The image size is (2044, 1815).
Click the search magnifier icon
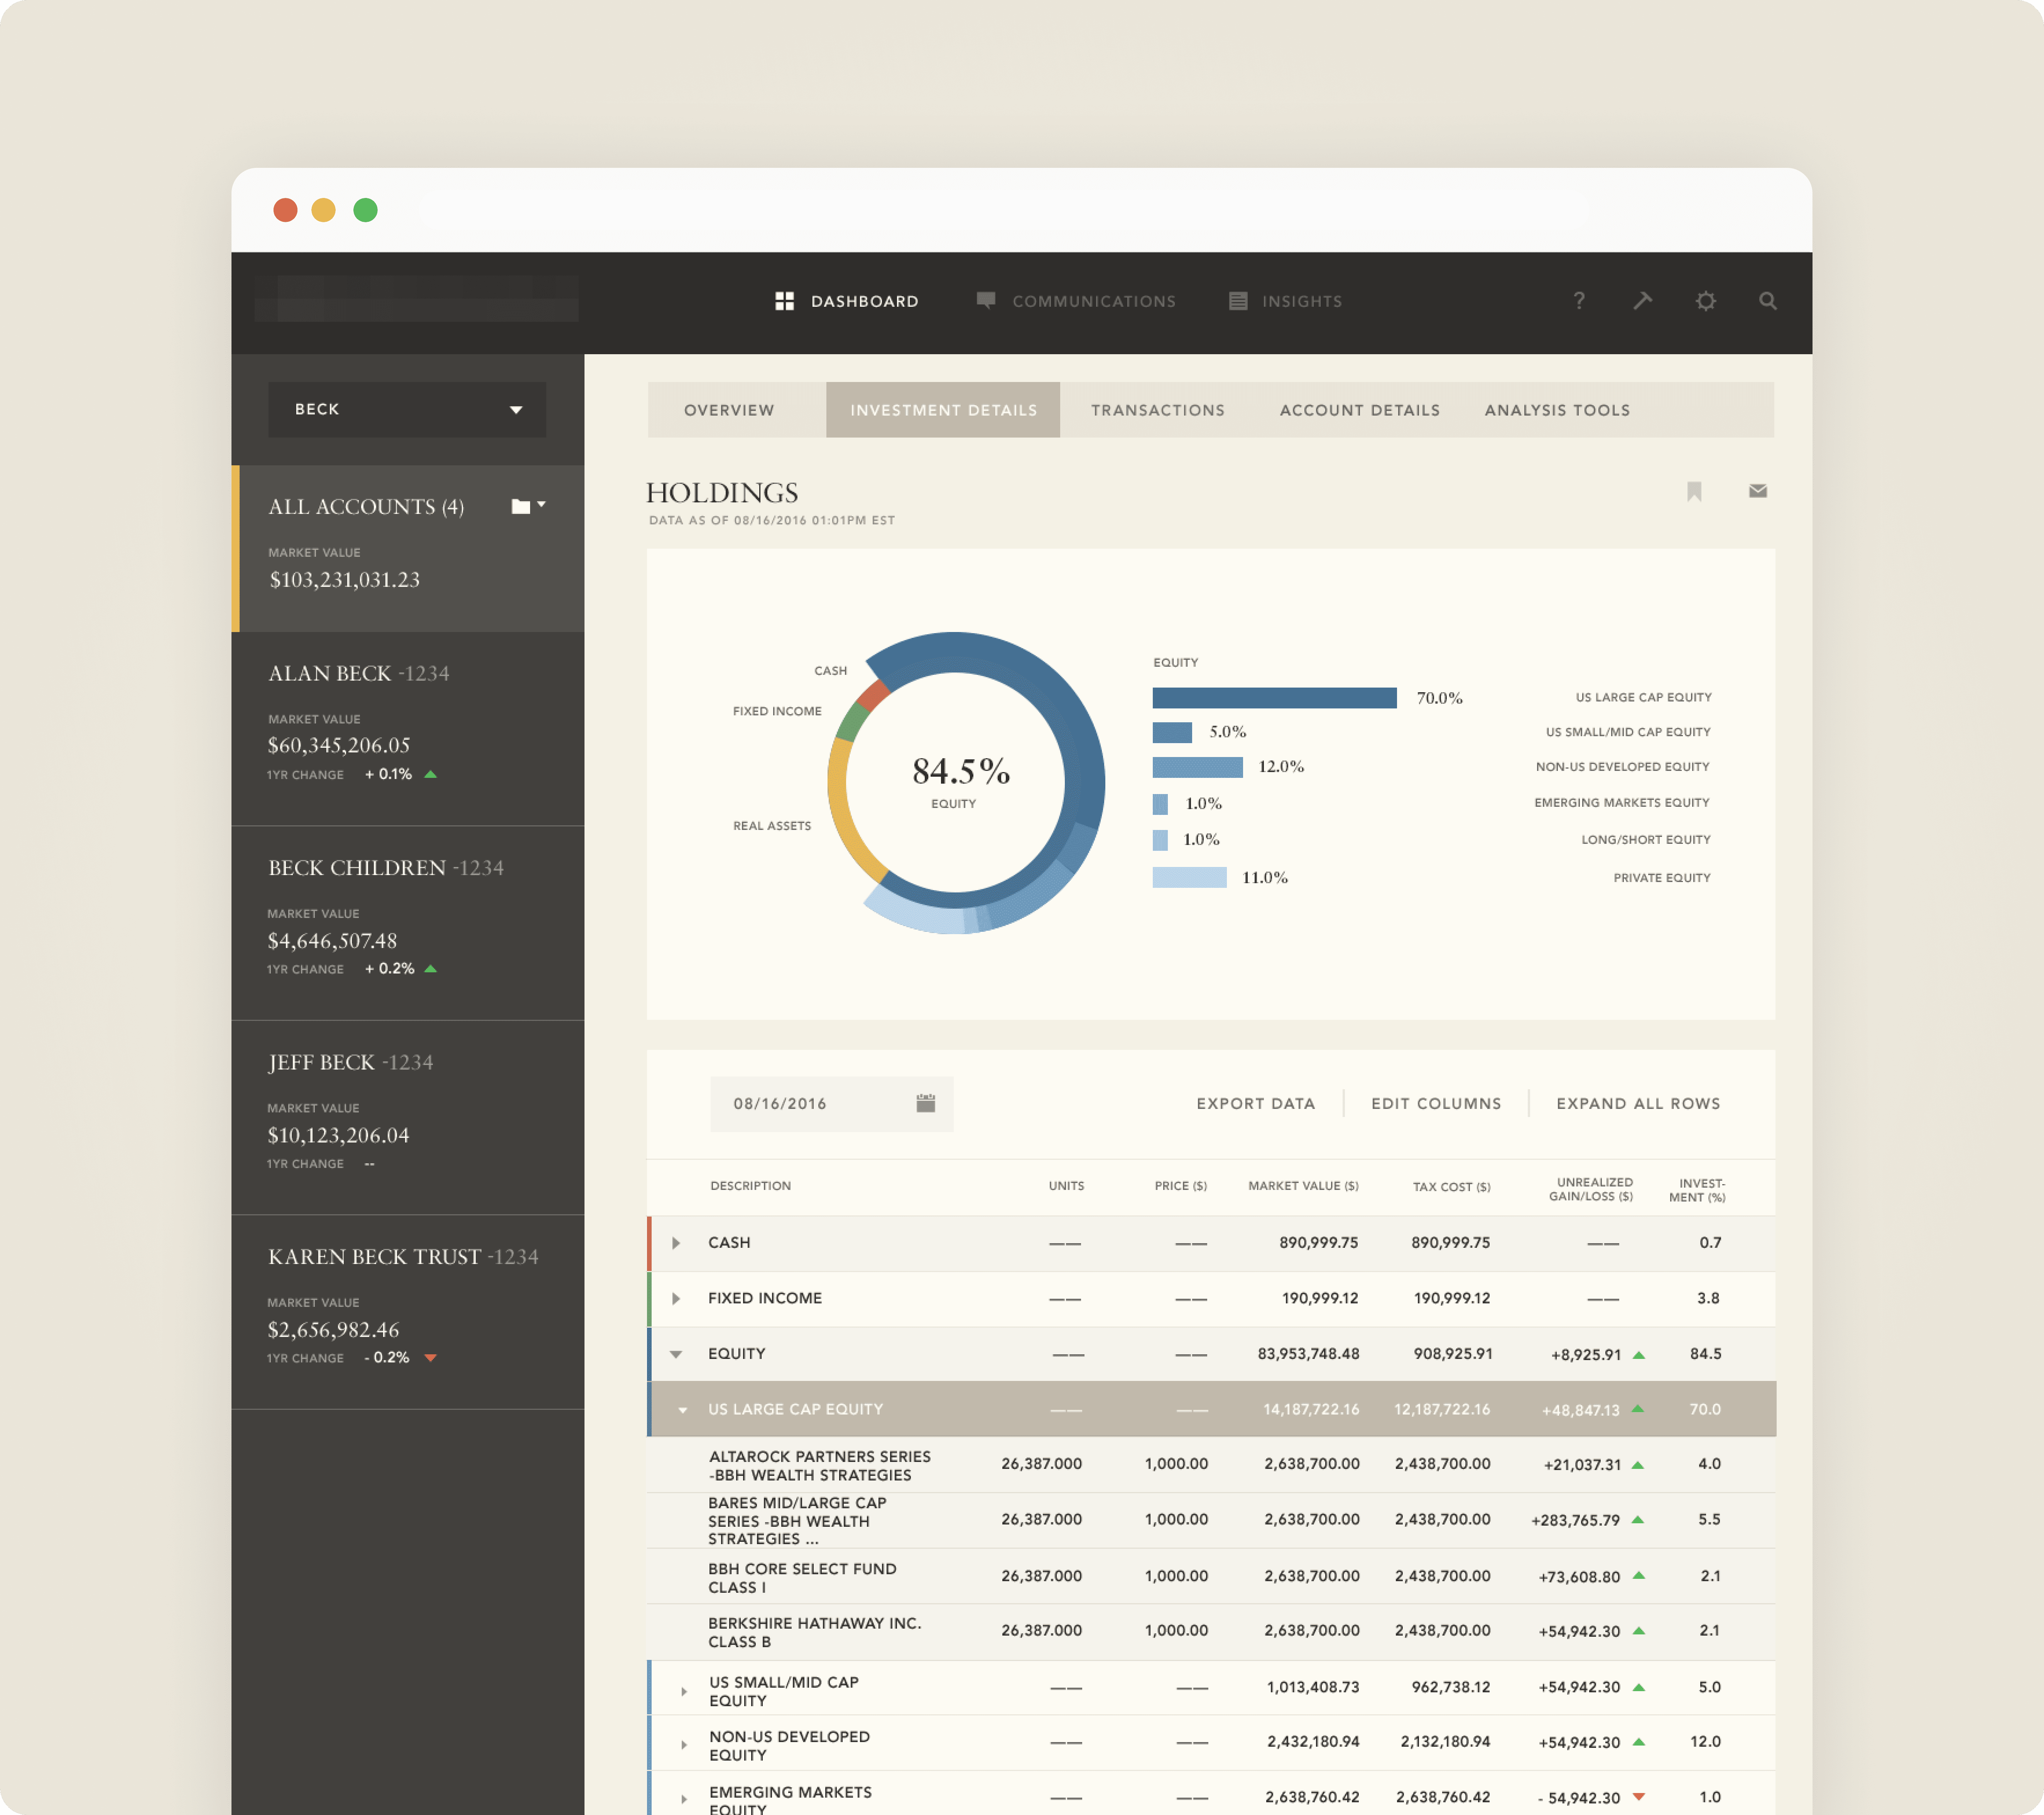tap(1768, 300)
